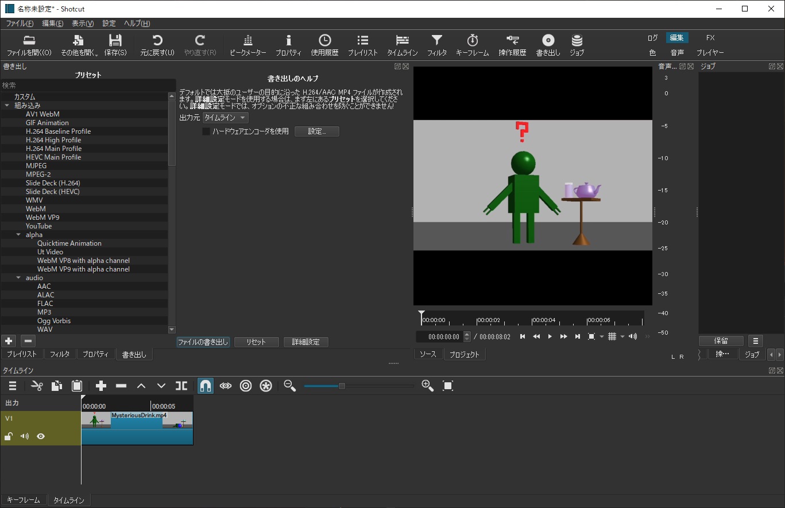Collapse the 組み込み preset group
Image resolution: width=785 pixels, height=508 pixels.
tap(7, 106)
